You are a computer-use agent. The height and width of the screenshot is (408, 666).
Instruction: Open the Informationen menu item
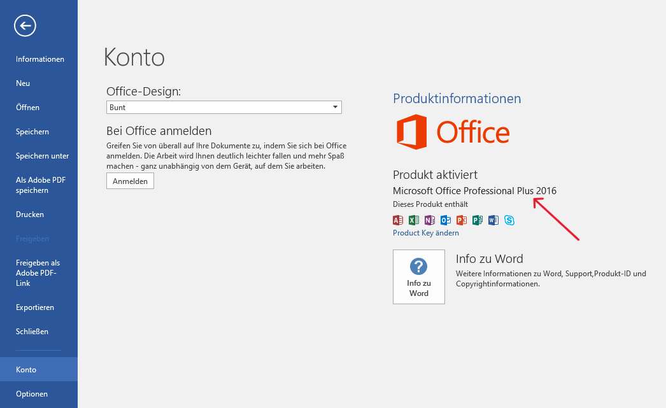click(x=40, y=59)
